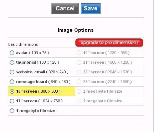Click the '17" screen' label text
Viewport: 154px width, 132px height.
(x=27, y=101)
